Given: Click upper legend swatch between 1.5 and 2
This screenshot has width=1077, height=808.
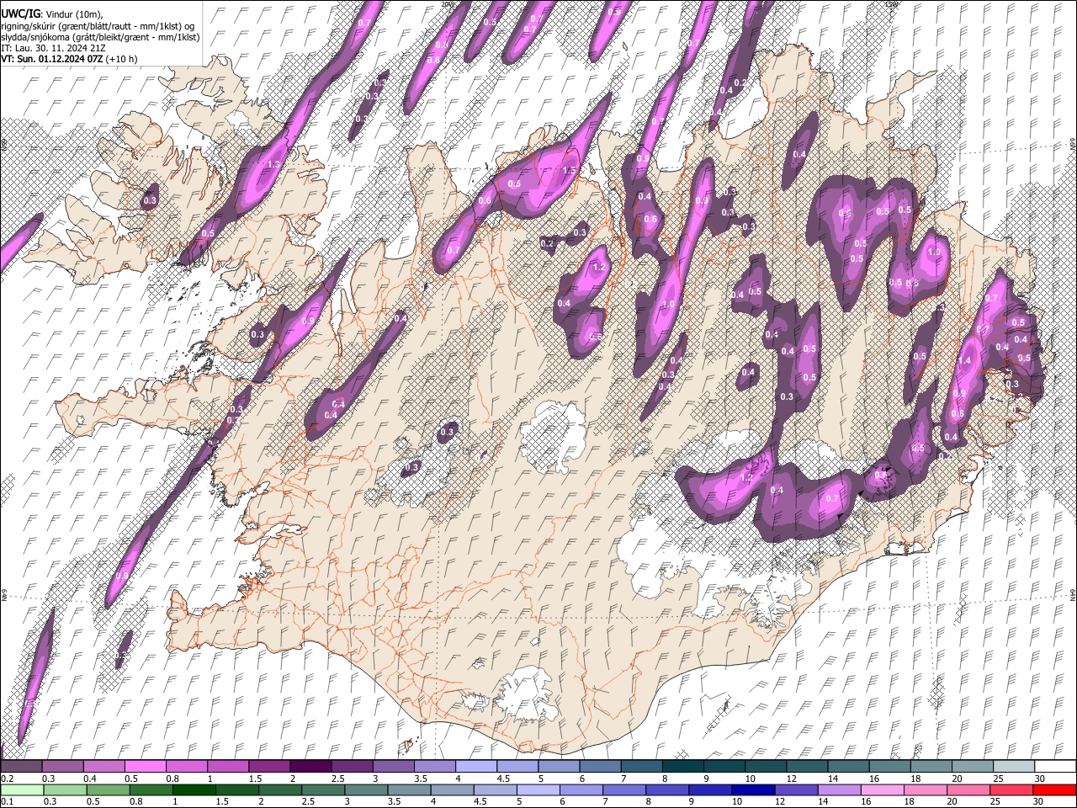Looking at the screenshot, I should (268, 766).
